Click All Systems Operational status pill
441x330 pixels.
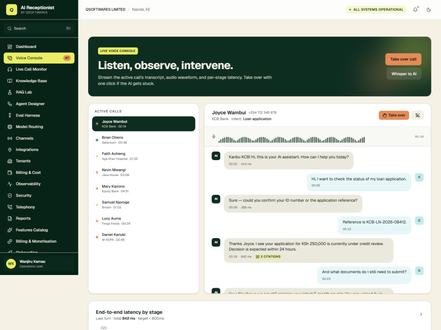(376, 10)
